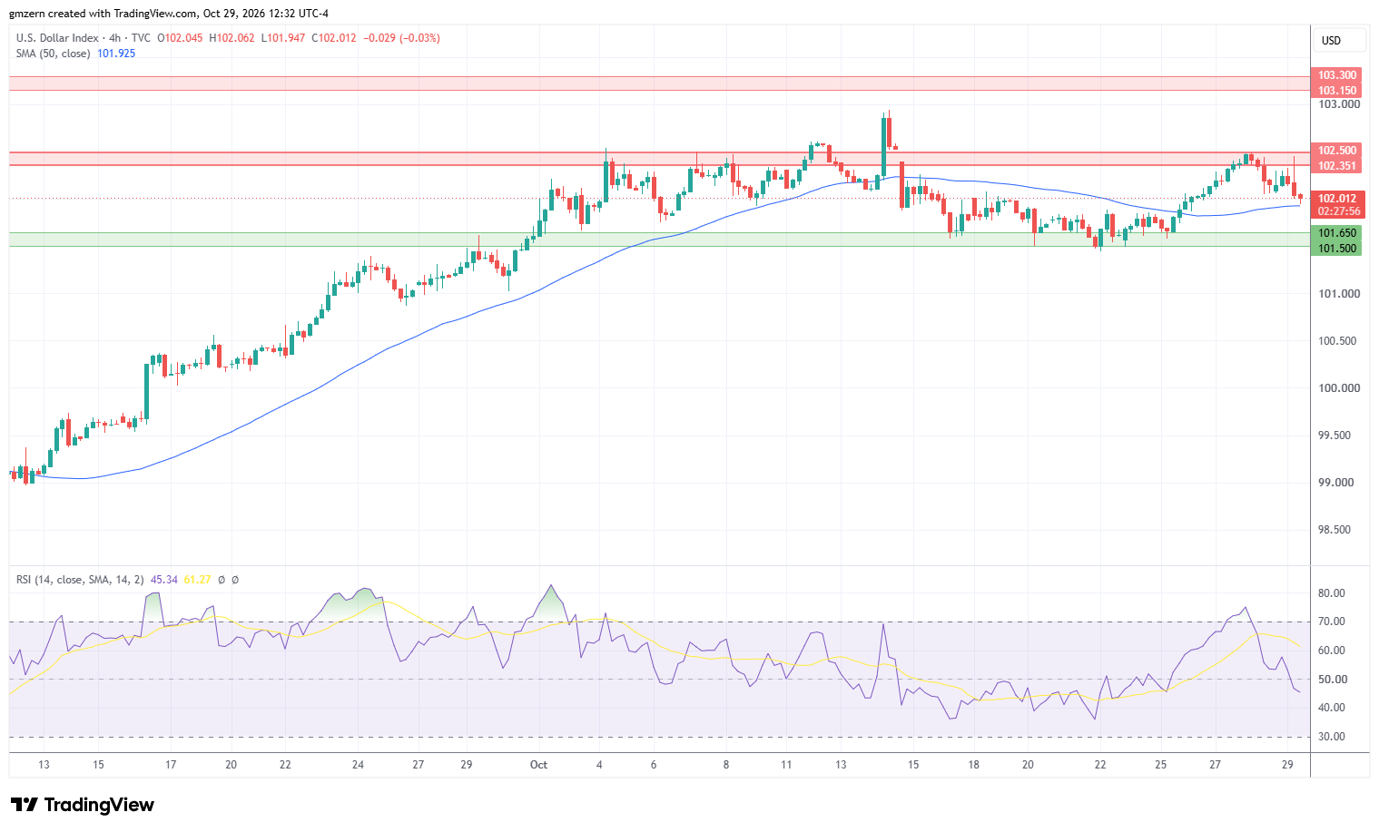Click the TradingView logo
Screen dimensions: 1379x832
[x=83, y=805]
